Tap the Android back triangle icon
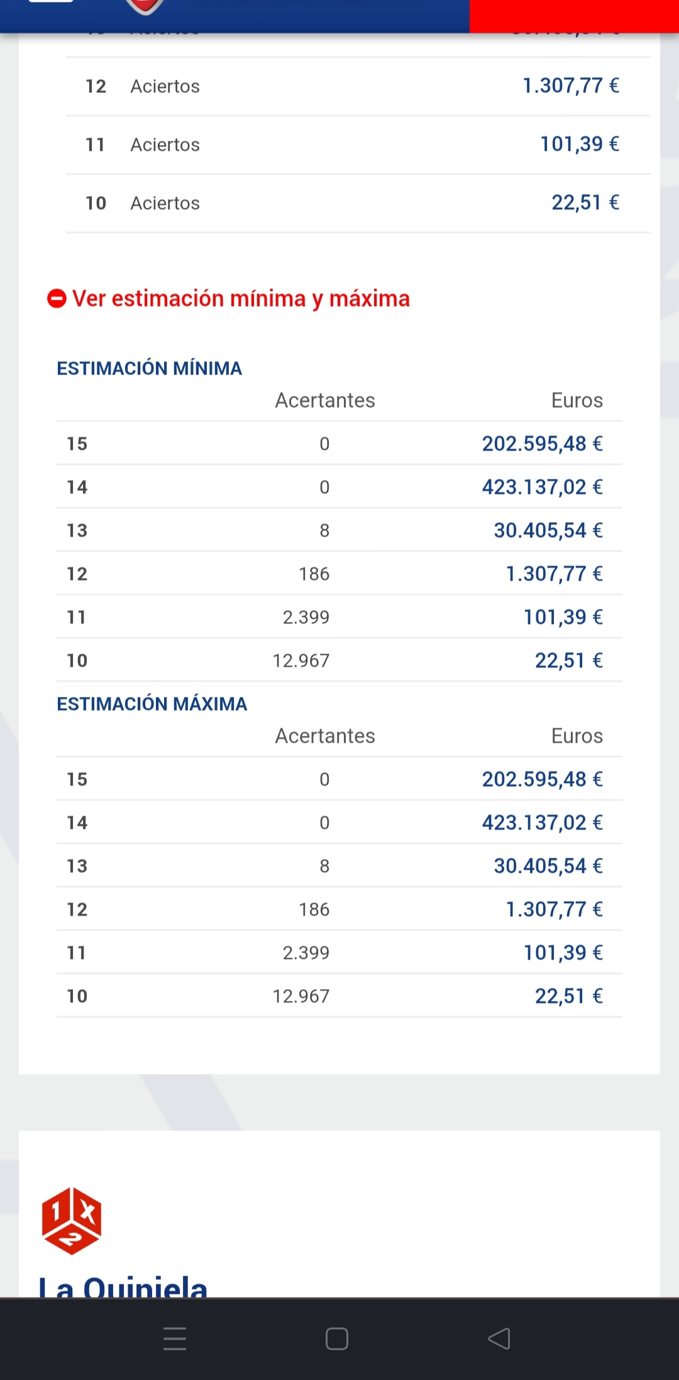 pos(499,1339)
